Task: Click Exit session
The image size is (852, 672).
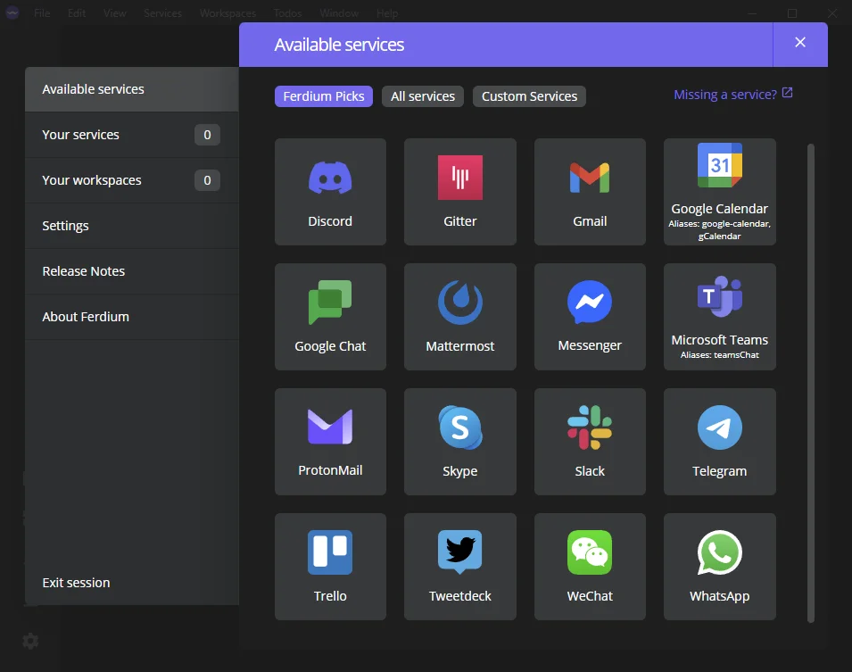Action: click(76, 583)
